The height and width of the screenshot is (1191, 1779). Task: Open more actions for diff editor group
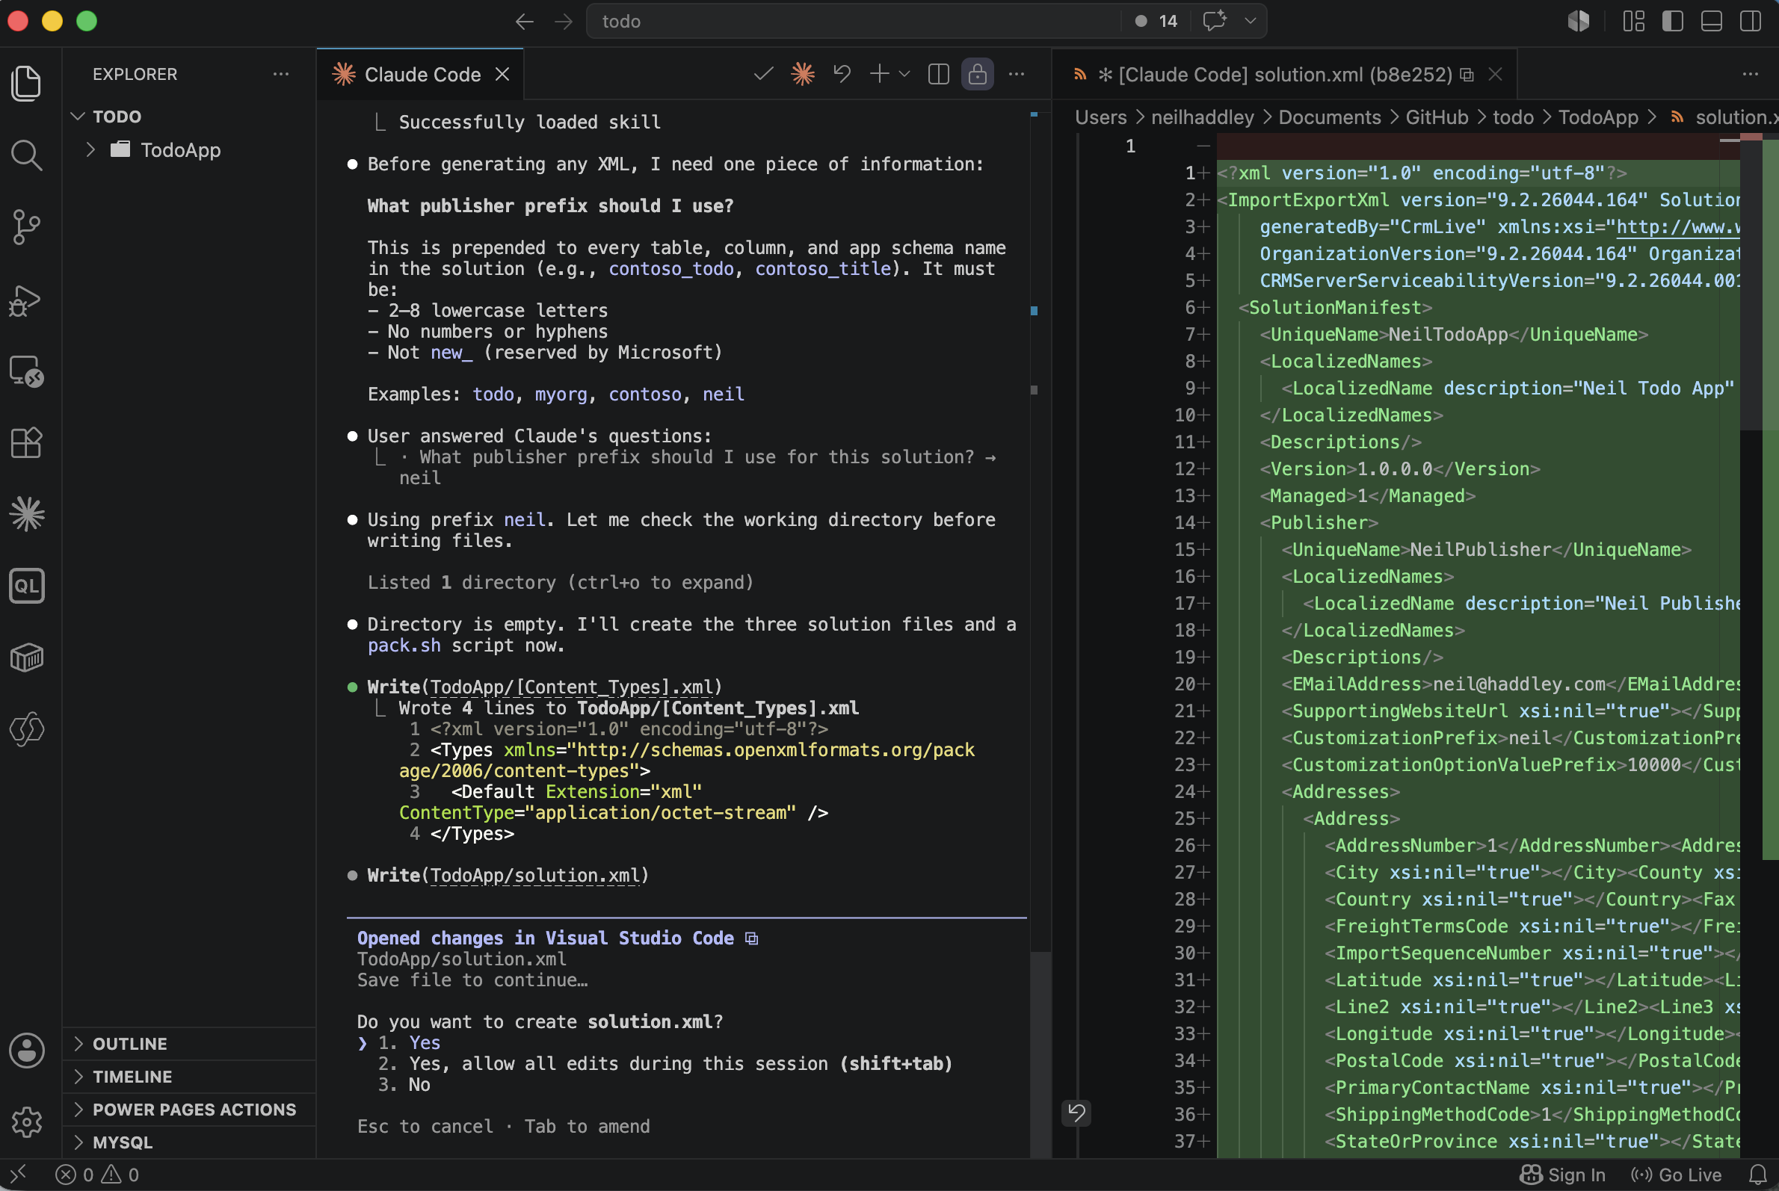point(1750,74)
